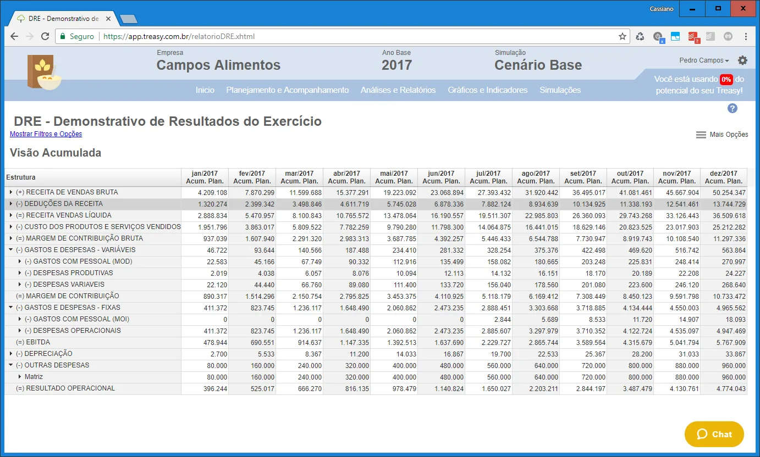This screenshot has height=457, width=760.
Task: Collapse GASTOS E DESPESAS - FIXAS
Action: [11, 308]
